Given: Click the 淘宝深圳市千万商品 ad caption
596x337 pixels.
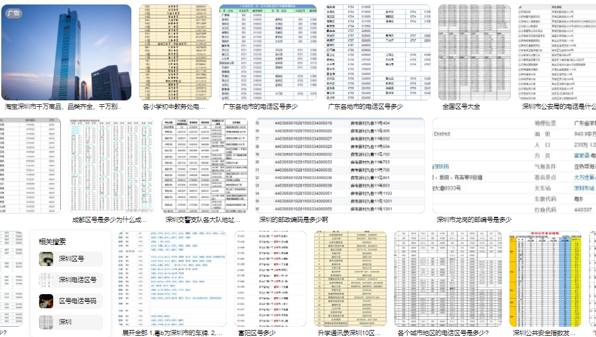Looking at the screenshot, I should pos(63,107).
